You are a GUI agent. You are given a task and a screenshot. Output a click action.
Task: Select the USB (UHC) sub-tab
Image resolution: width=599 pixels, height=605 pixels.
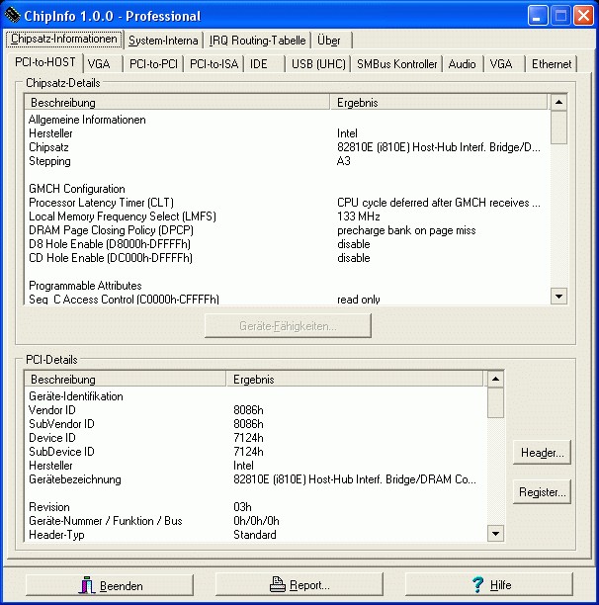(318, 64)
